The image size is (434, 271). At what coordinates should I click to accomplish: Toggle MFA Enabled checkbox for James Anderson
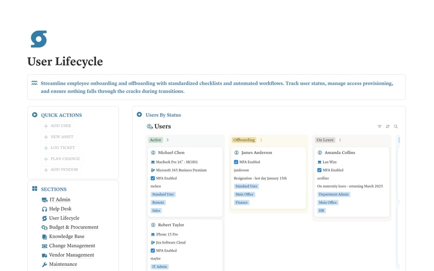tap(236, 162)
